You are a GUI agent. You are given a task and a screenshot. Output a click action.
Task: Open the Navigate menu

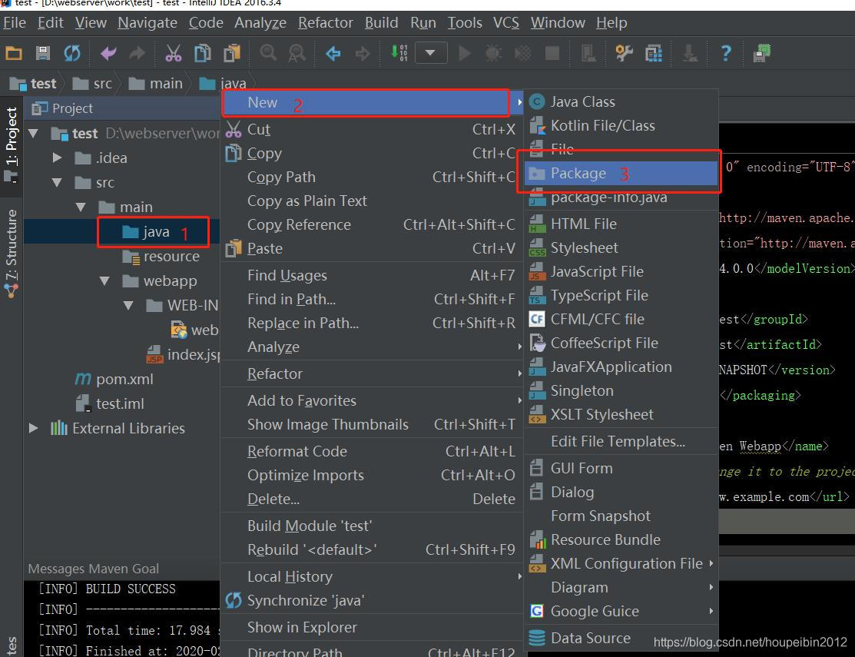point(147,22)
